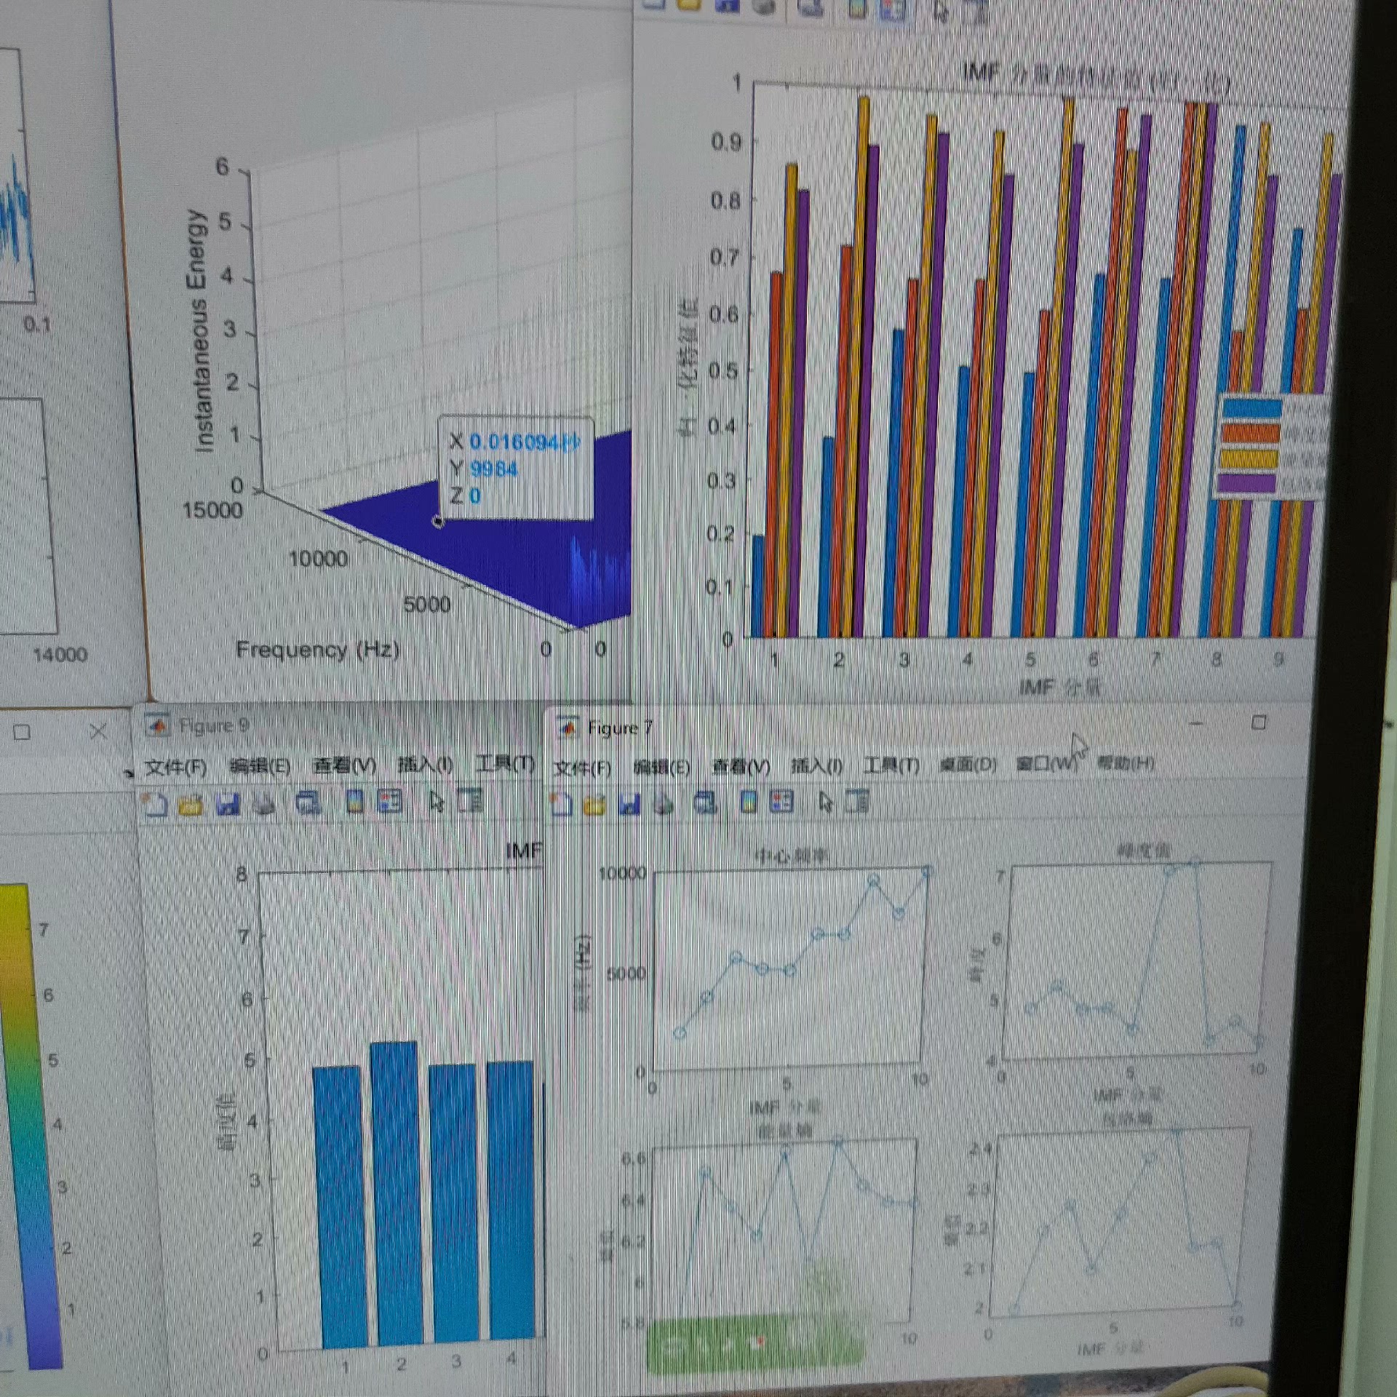Open 编辑(E) menu in Figure 7

(x=661, y=767)
